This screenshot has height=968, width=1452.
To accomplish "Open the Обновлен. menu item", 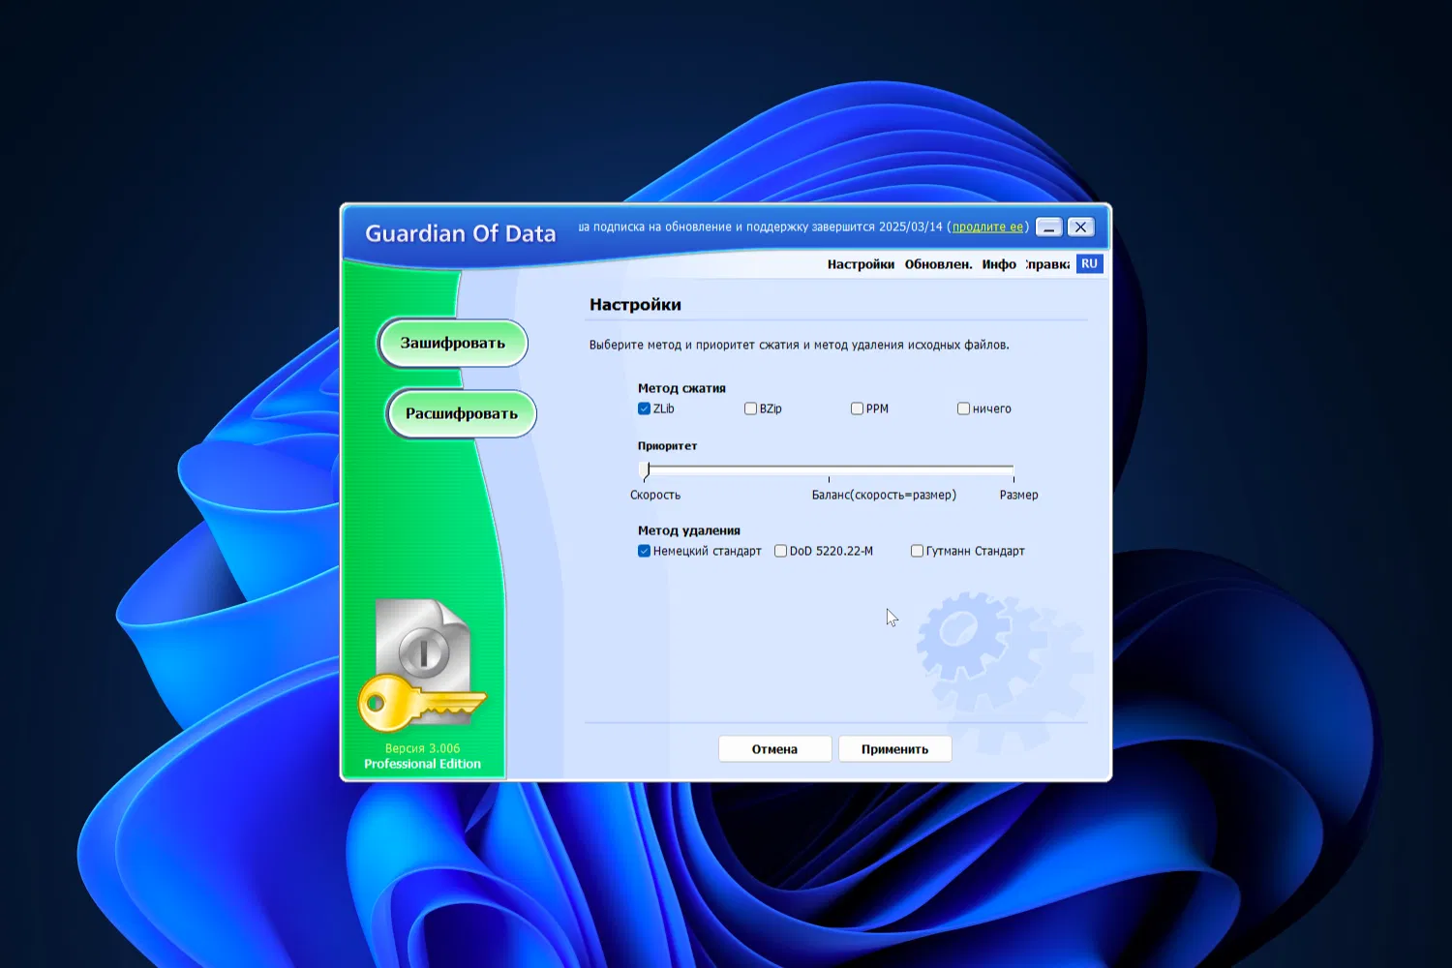I will pos(938,264).
